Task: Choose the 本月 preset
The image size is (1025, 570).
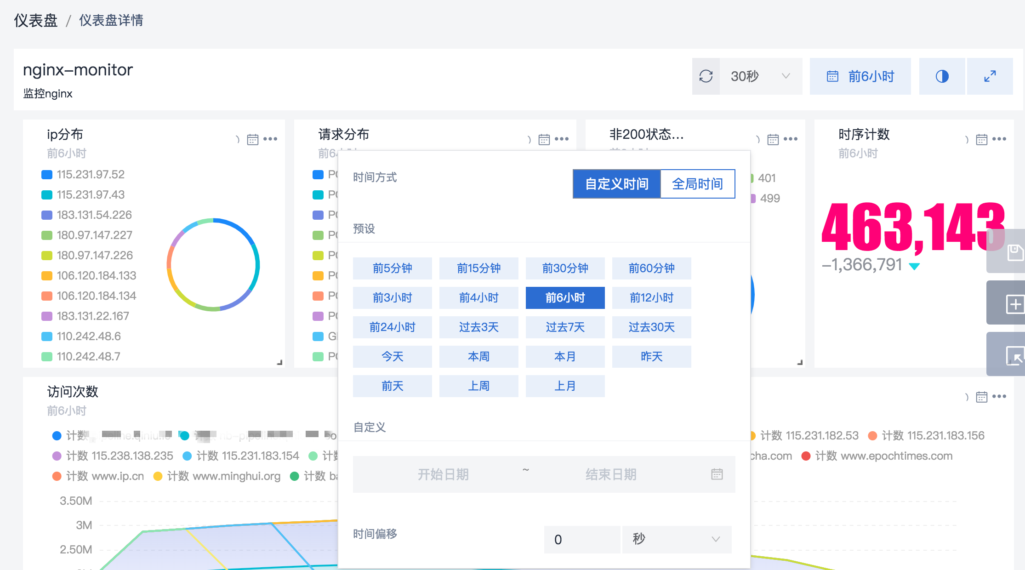Action: pyautogui.click(x=565, y=357)
